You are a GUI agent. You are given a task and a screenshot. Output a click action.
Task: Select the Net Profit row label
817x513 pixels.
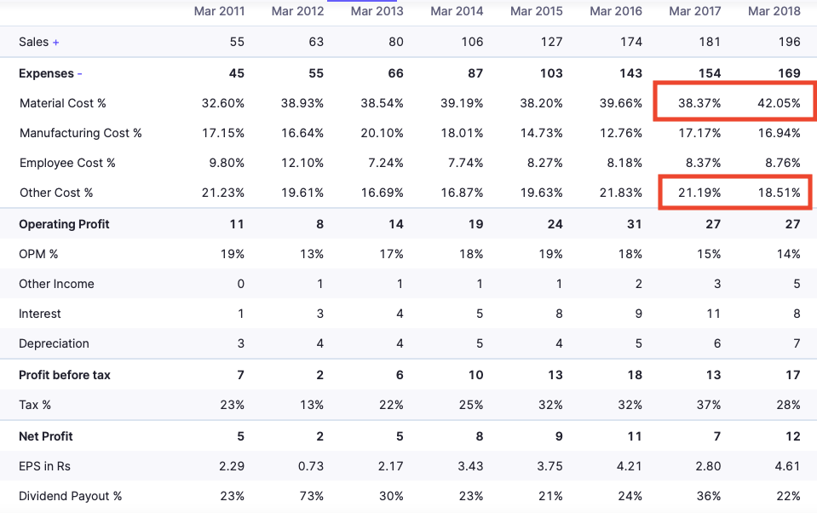pos(46,436)
